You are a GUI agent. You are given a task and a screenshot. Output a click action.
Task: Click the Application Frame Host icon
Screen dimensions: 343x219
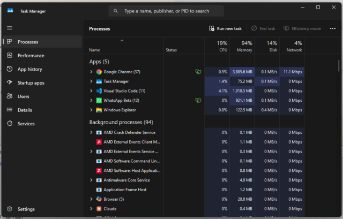click(x=99, y=190)
